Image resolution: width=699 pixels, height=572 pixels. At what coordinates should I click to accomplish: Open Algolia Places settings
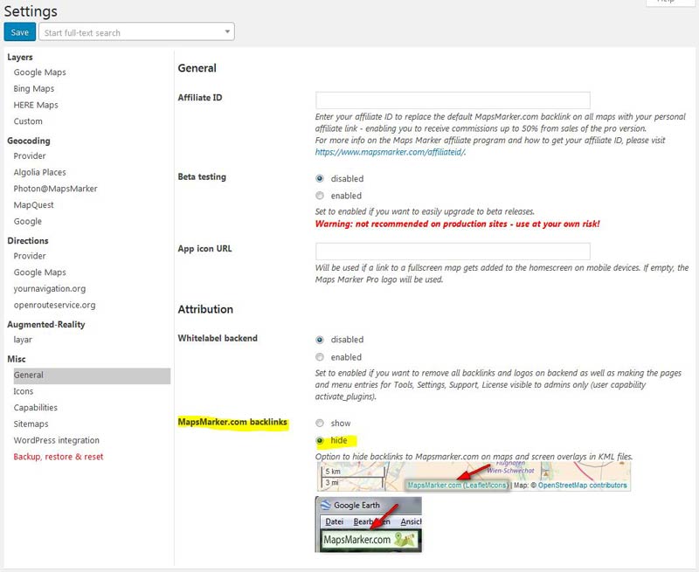[x=39, y=172]
